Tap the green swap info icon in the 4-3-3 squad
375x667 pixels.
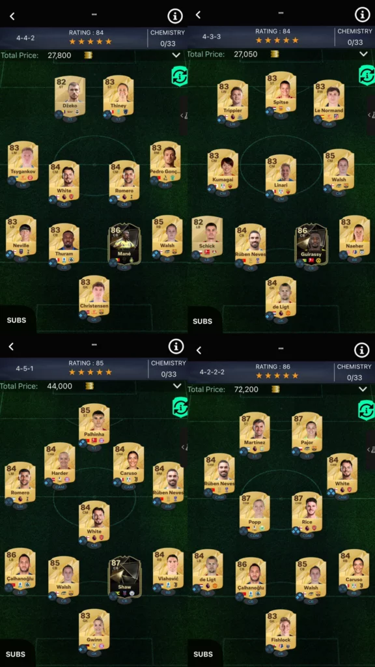coord(367,75)
